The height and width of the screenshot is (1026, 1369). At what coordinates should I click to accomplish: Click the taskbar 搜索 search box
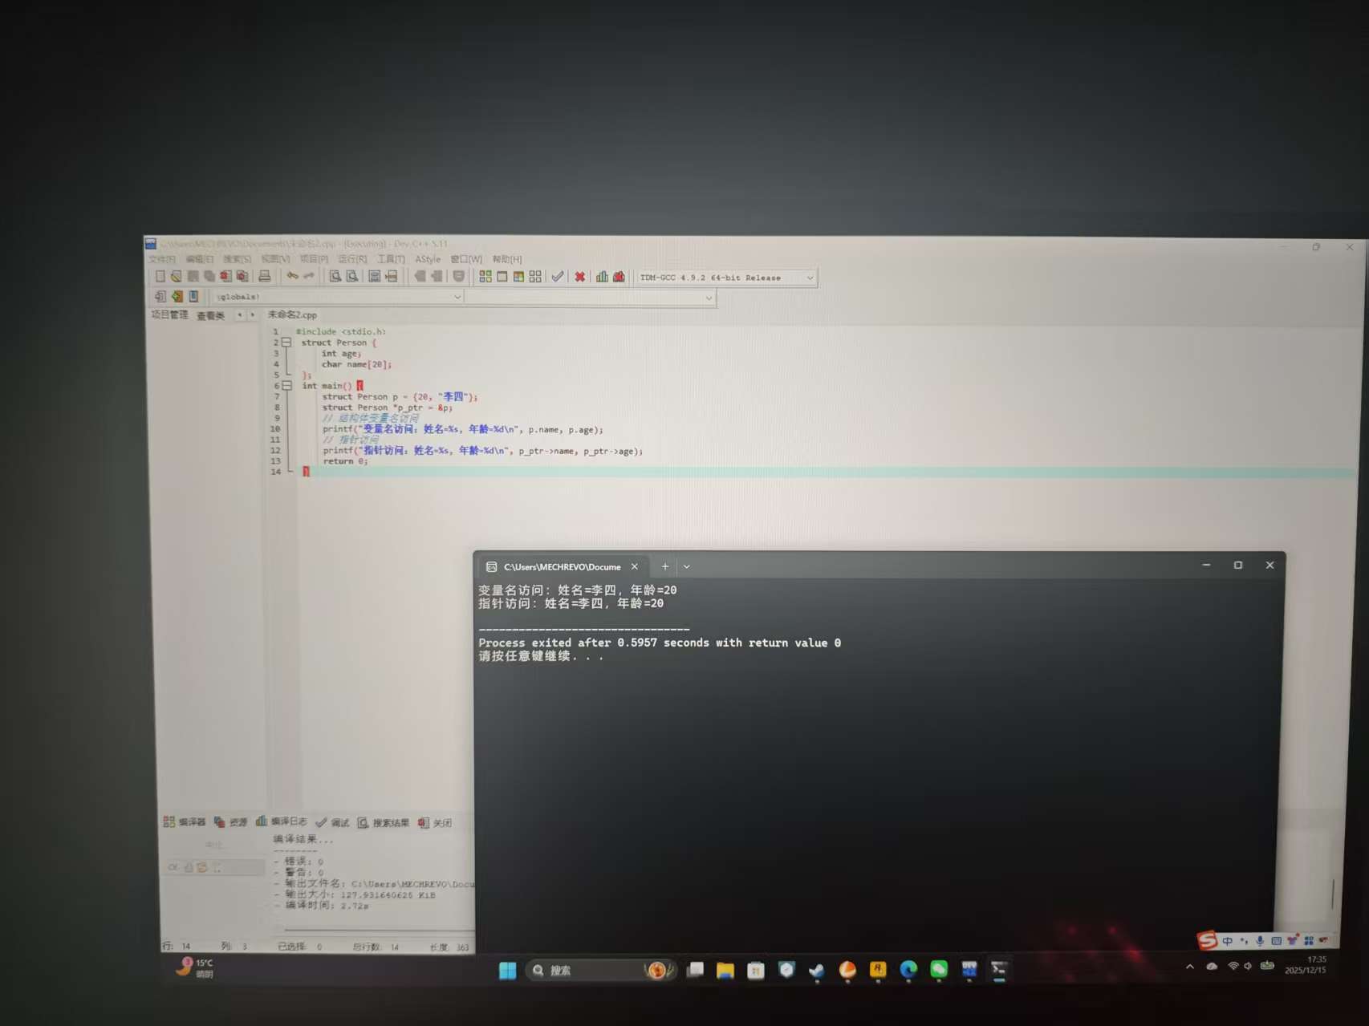(602, 971)
